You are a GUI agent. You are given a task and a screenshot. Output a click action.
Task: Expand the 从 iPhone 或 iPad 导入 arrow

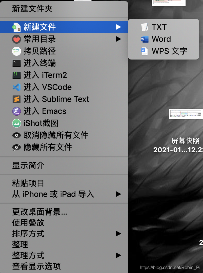(x=118, y=194)
